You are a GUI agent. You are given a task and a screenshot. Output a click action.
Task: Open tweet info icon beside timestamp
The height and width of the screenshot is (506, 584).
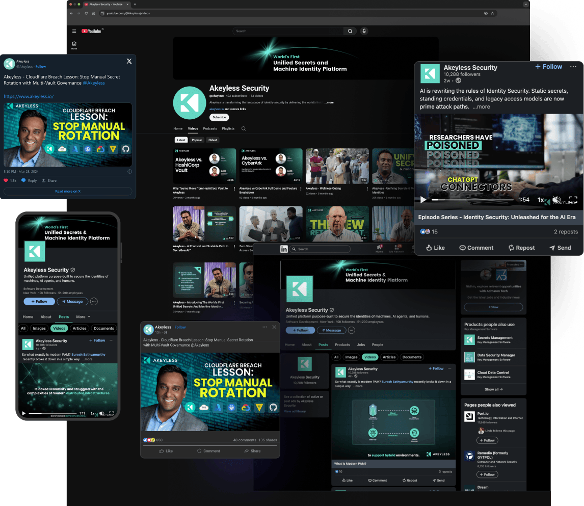point(129,172)
